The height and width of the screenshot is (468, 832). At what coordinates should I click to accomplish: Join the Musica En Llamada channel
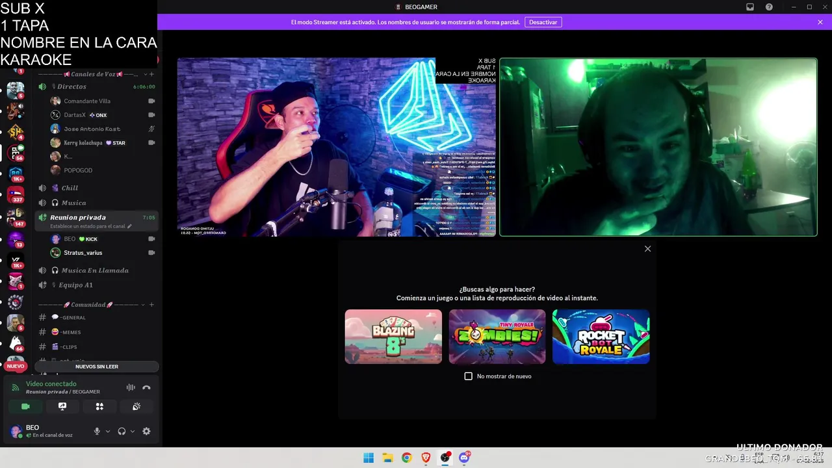[x=96, y=270]
